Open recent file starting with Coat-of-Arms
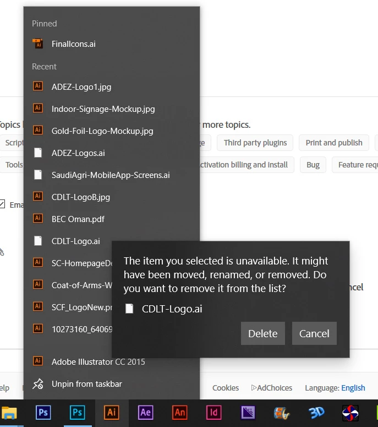378x427 pixels. (x=68, y=285)
